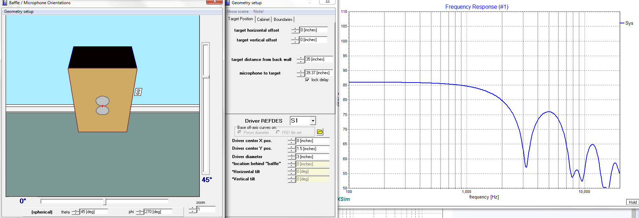Click Vertical tilt spinner
The height and width of the screenshot is (218, 639).
(x=292, y=179)
